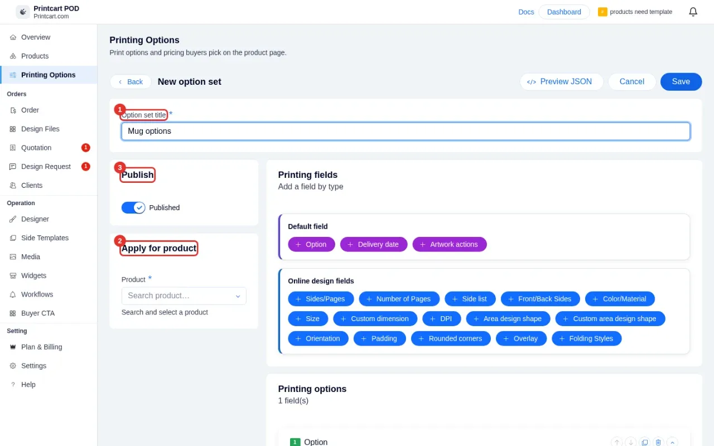714x446 pixels.
Task: Add a Sides/Pages design field
Action: click(x=321, y=299)
